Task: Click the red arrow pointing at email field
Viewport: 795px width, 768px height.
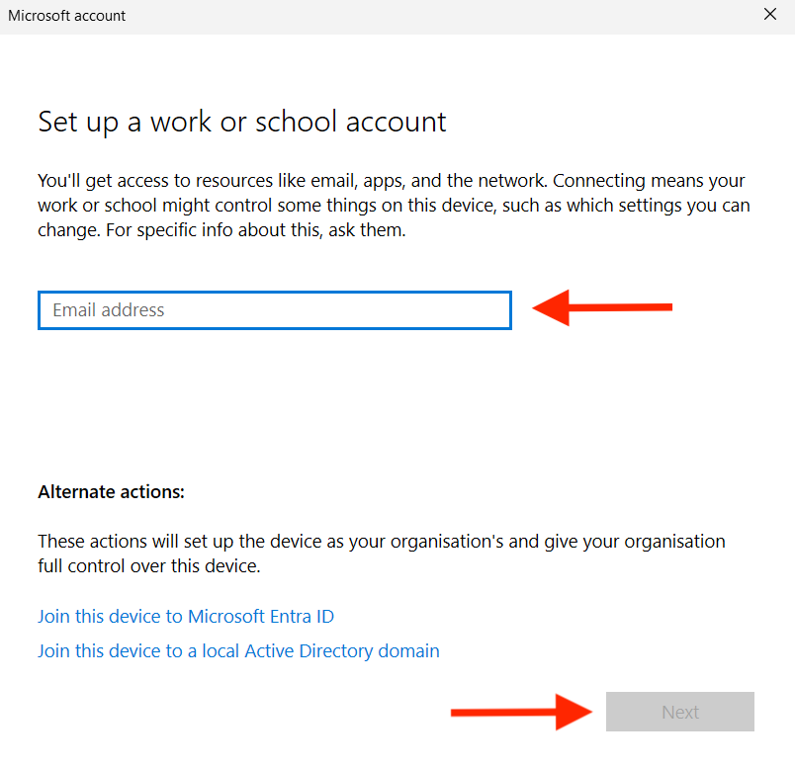Action: pos(602,307)
